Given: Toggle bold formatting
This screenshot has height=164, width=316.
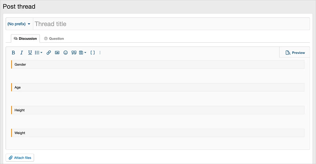Looking at the screenshot, I should [x=13, y=53].
